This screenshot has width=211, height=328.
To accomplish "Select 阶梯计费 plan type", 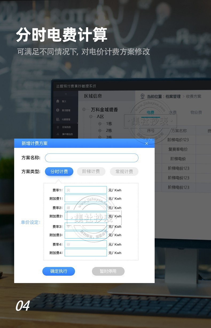I will click(91, 171).
